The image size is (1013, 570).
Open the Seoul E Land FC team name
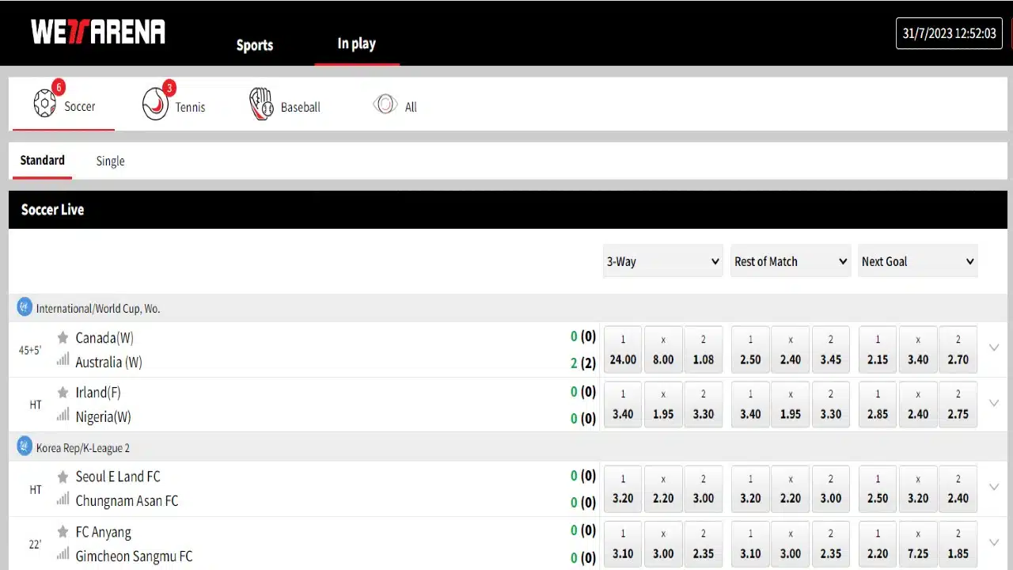pyautogui.click(x=118, y=477)
